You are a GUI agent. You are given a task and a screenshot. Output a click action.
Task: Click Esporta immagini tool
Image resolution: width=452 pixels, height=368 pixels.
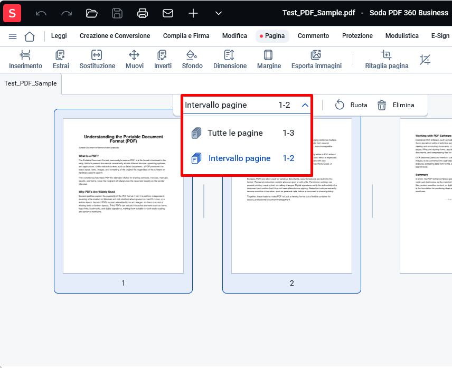click(316, 60)
